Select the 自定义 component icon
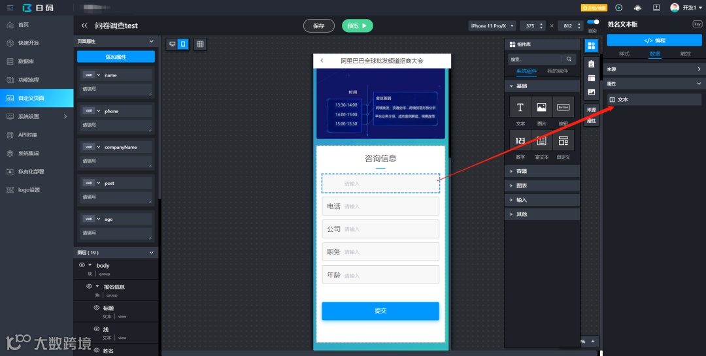The width and height of the screenshot is (706, 356). click(563, 140)
